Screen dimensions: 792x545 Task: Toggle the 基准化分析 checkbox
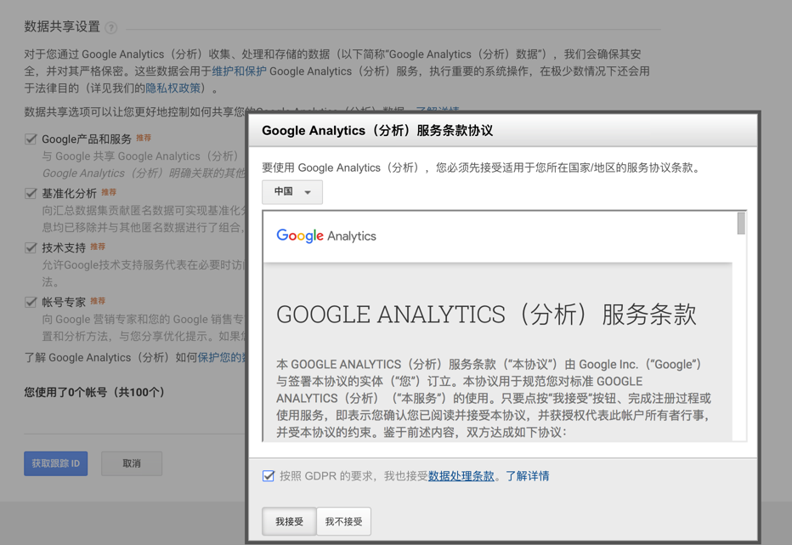point(31,194)
